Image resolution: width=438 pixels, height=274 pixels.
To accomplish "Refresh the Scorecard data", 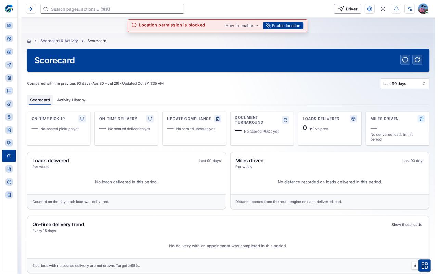I will click(x=417, y=60).
